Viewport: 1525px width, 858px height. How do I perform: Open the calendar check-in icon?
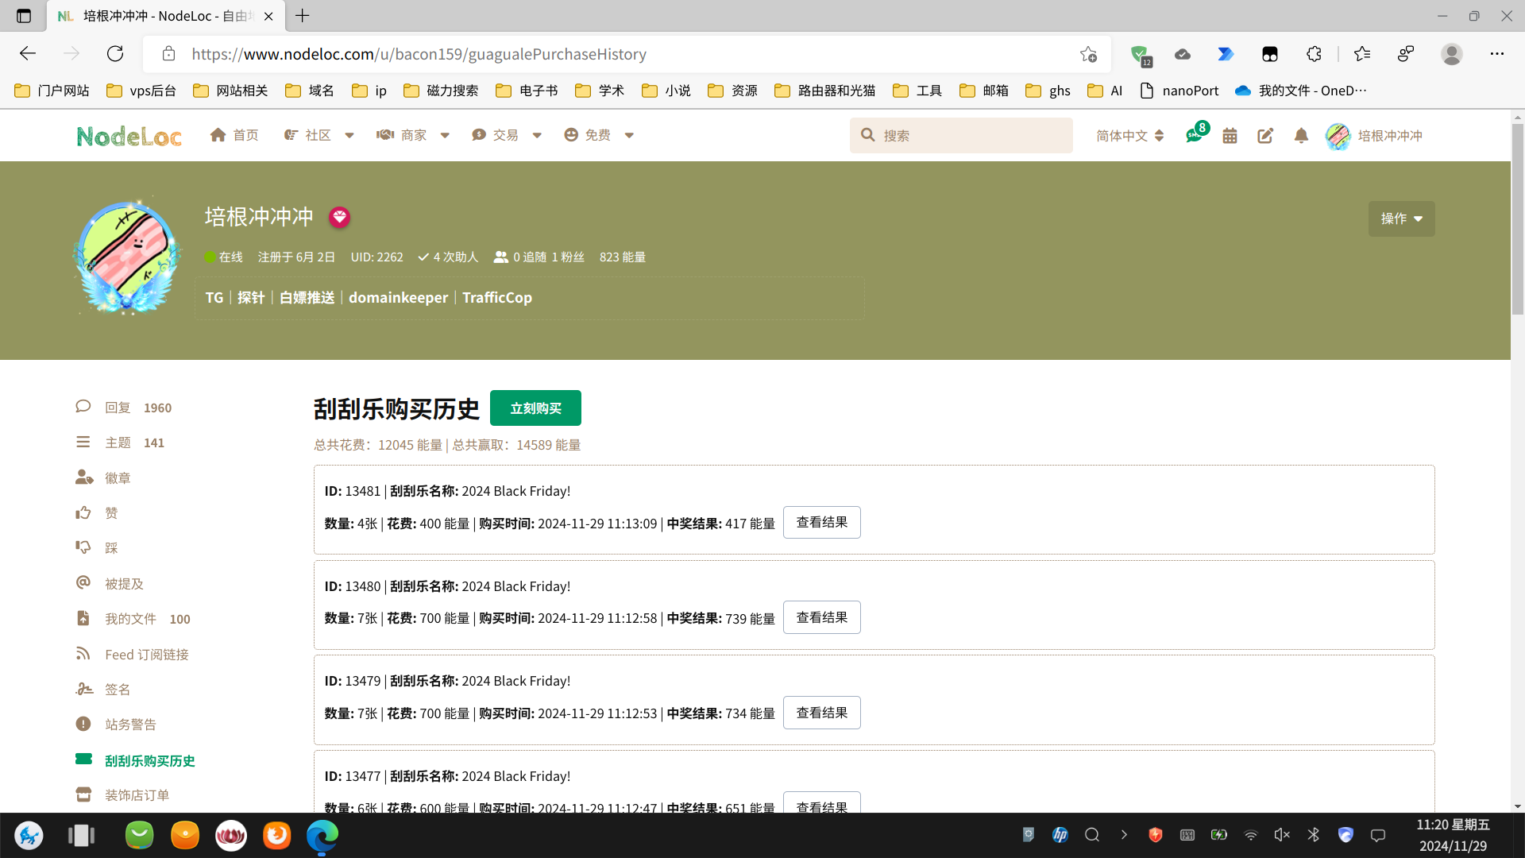1230,136
